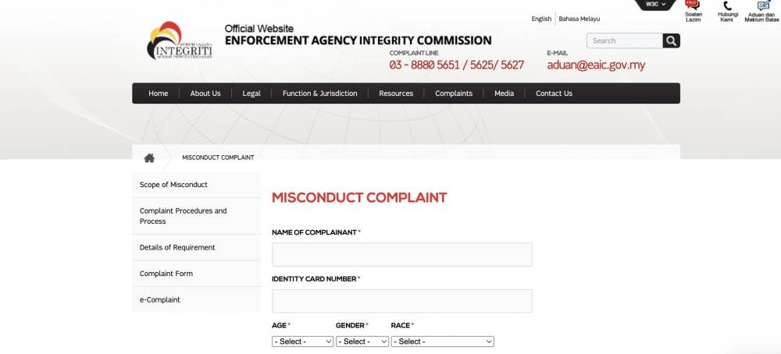The image size is (781, 354).
Task: Open the Complaints menu item
Action: tap(453, 94)
